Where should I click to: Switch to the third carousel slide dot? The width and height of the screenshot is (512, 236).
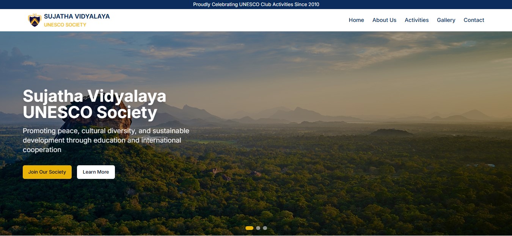point(265,228)
